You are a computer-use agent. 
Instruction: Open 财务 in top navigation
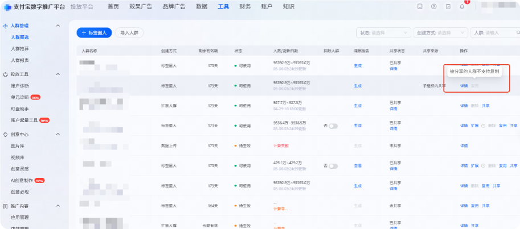pyautogui.click(x=245, y=7)
